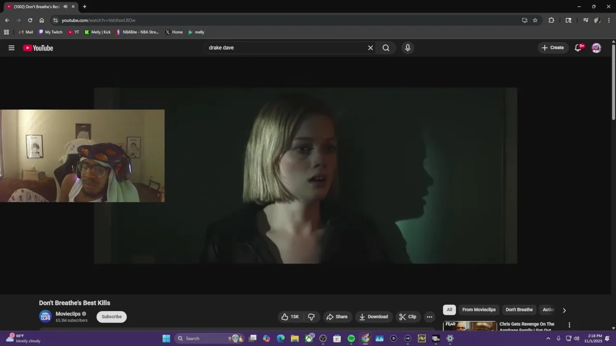Open Chrome extensions puzzle icon
The height and width of the screenshot is (346, 616).
pos(552,20)
